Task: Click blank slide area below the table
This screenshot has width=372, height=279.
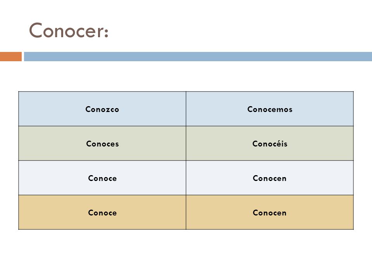Action: [x=186, y=254]
